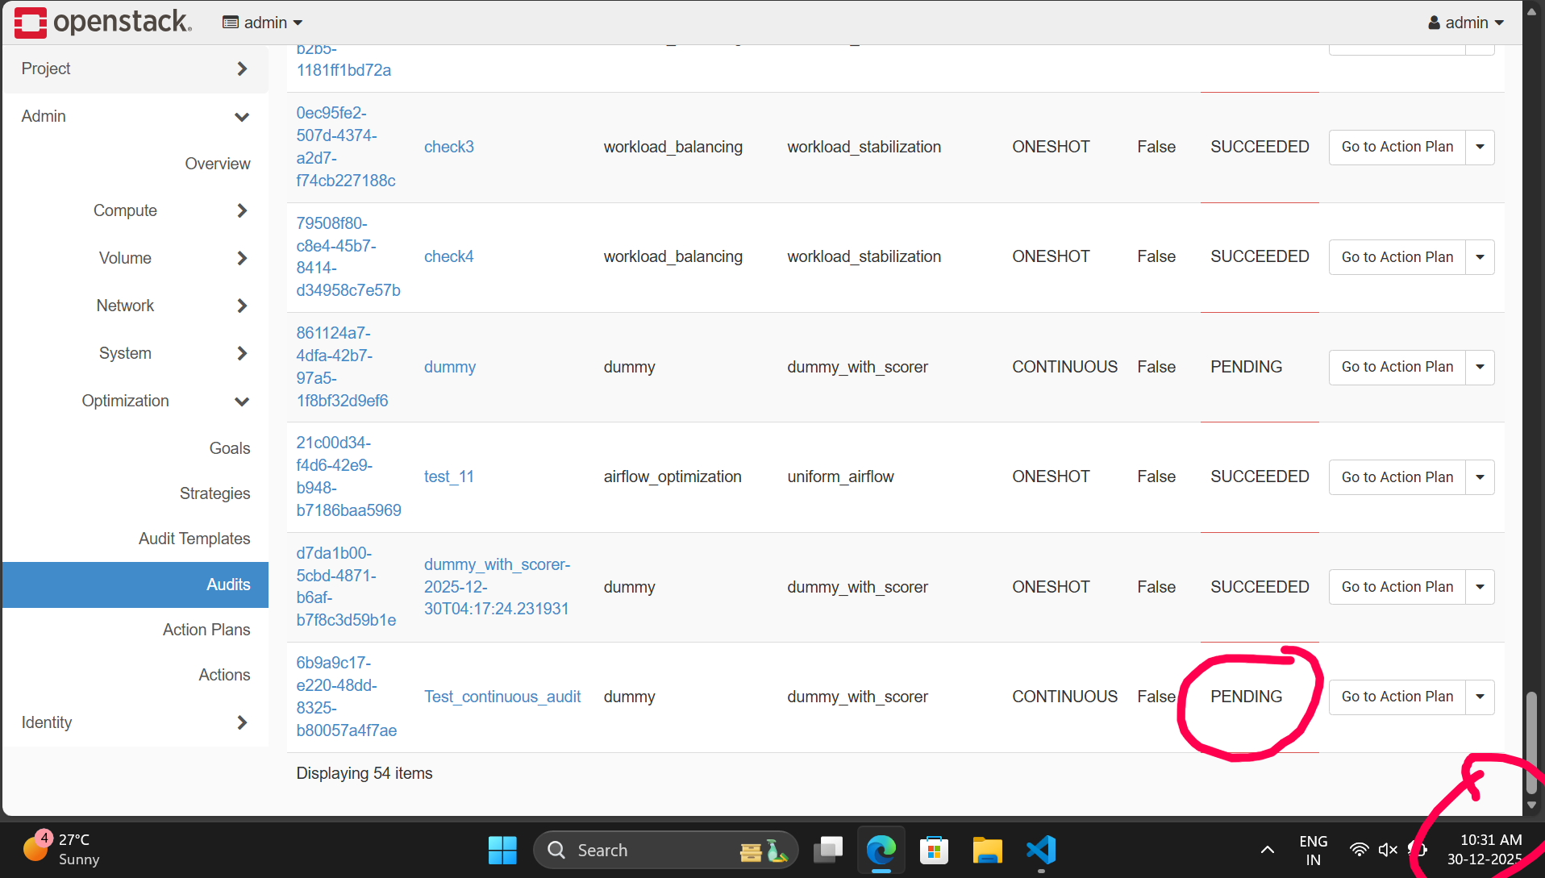This screenshot has height=878, width=1545.
Task: Open the Test_continuous_audit audit link
Action: pos(502,697)
